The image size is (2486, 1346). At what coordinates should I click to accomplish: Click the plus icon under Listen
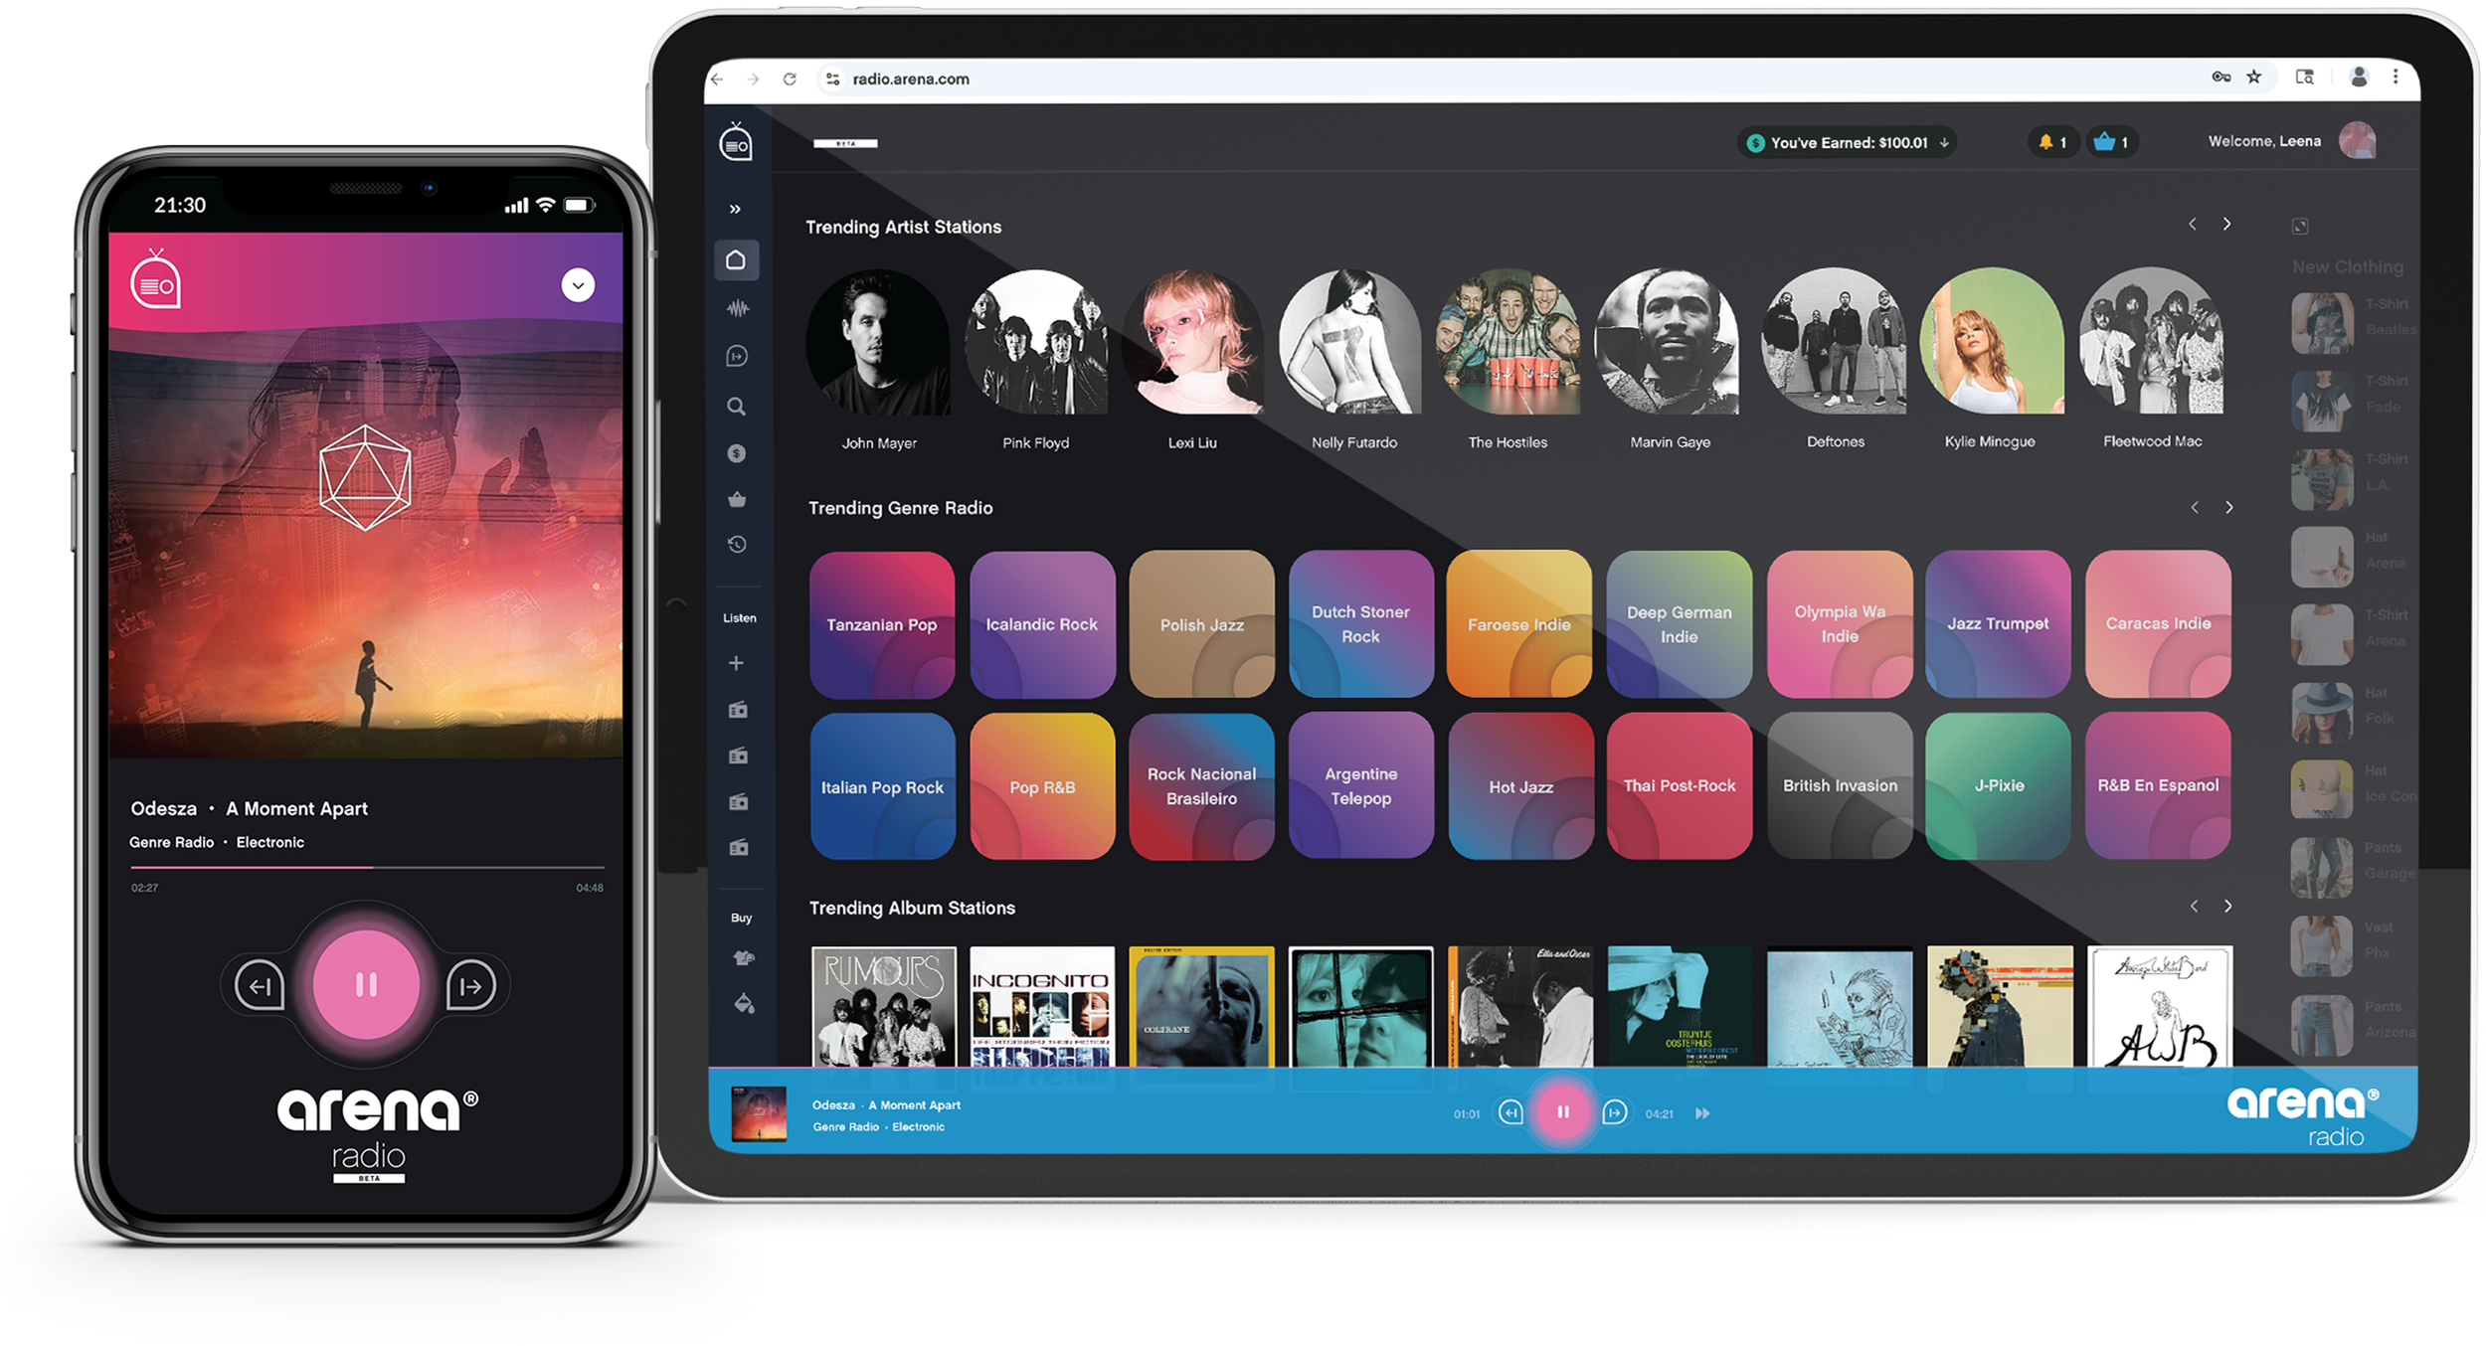click(736, 663)
